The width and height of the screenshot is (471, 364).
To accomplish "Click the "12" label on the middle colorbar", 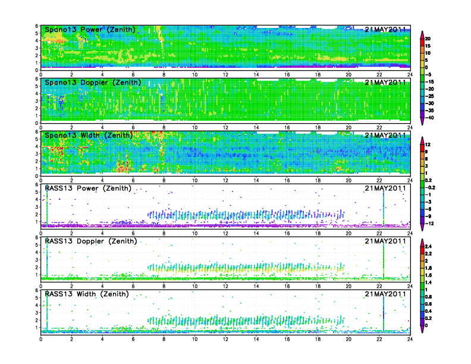I will pyautogui.click(x=428, y=145).
